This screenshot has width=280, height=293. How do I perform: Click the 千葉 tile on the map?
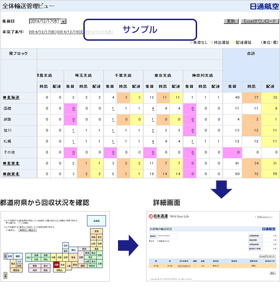pyautogui.click(x=100, y=264)
